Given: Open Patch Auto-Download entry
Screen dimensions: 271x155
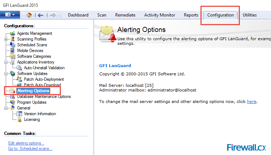Looking at the screenshot, I should 43,85.
